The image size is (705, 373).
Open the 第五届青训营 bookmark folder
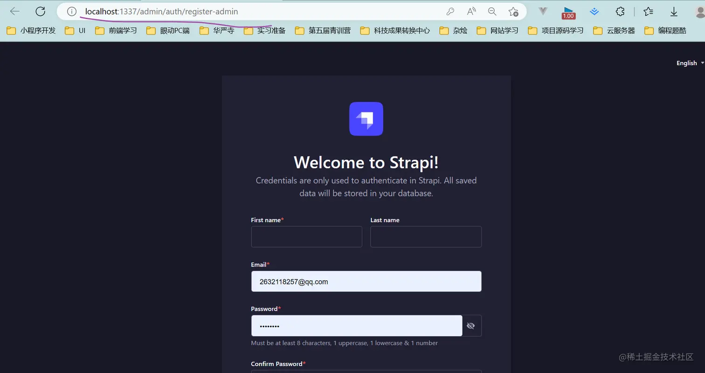(x=323, y=31)
